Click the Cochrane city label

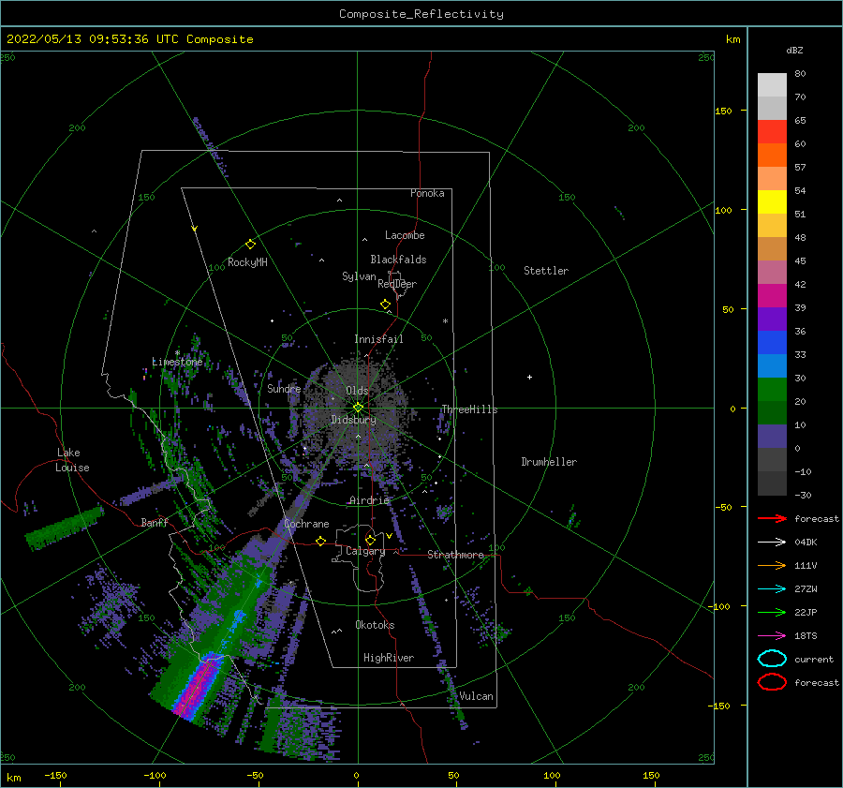point(306,524)
